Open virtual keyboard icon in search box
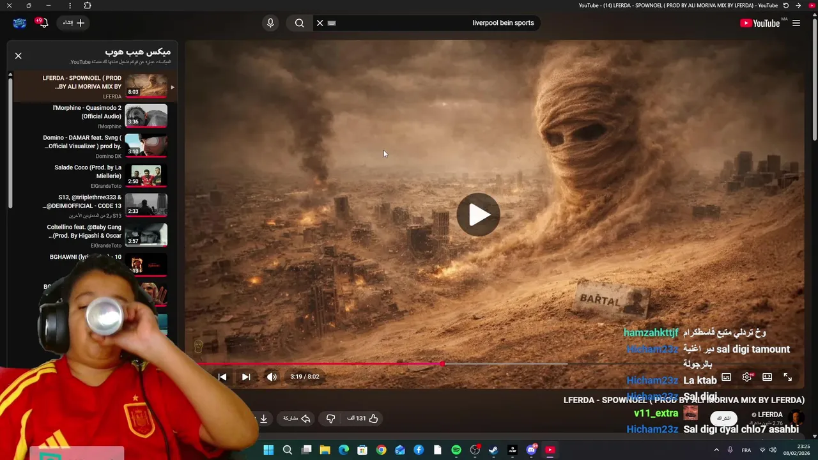818x460 pixels. tap(332, 23)
